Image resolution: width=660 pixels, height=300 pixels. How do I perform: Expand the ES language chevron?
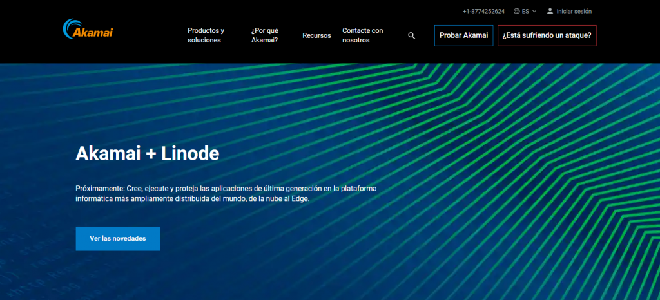tap(534, 12)
